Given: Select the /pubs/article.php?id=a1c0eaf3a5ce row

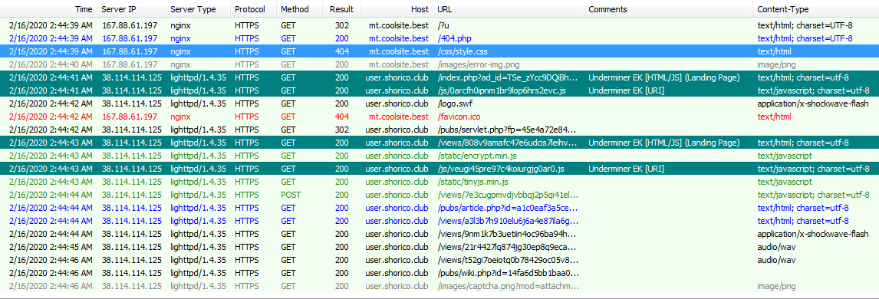Looking at the screenshot, I should pyautogui.click(x=439, y=208).
